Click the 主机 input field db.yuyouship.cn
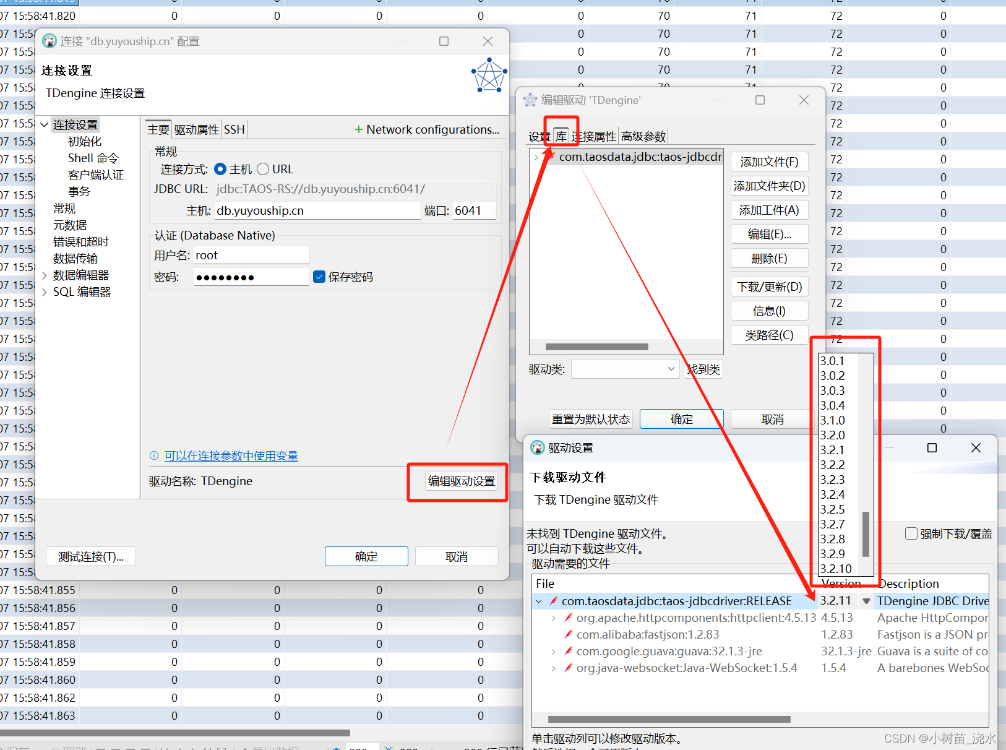 [x=317, y=210]
